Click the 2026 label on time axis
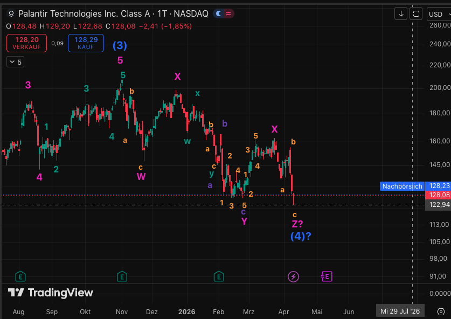 click(x=186, y=311)
